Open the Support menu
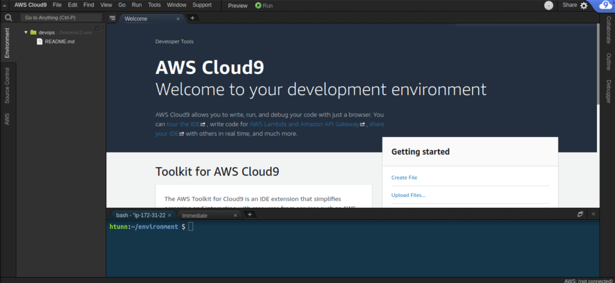Image resolution: width=615 pixels, height=283 pixels. (x=202, y=5)
